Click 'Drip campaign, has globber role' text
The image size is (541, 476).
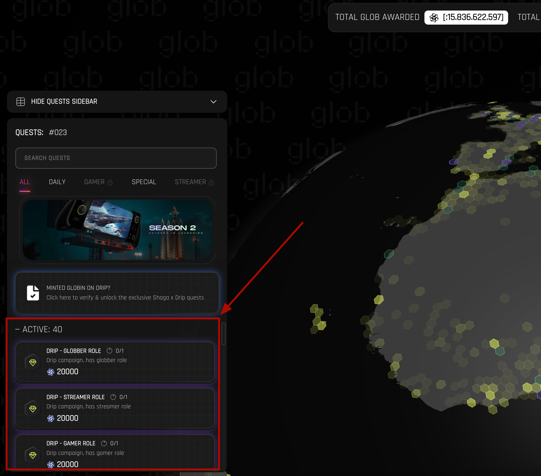[87, 360]
